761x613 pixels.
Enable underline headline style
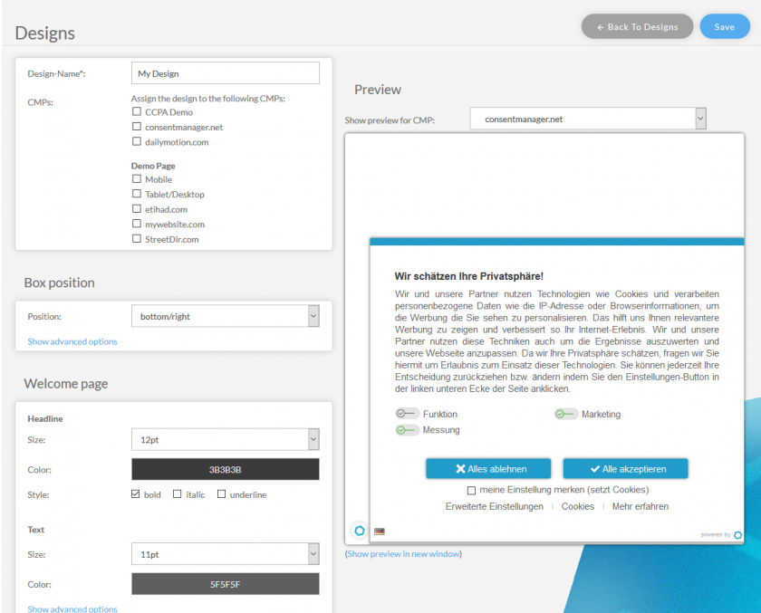221,493
